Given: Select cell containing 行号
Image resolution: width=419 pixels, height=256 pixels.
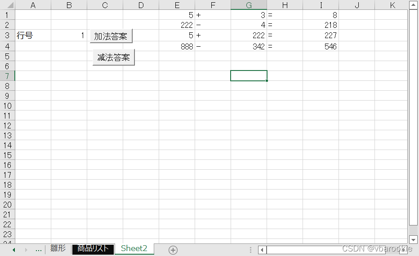Looking at the screenshot, I should coord(33,35).
